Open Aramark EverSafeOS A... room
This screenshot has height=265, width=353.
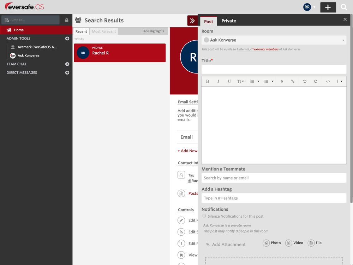click(x=37, y=47)
